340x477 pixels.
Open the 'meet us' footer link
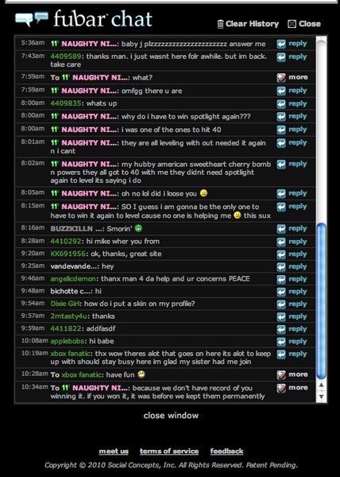(114, 451)
